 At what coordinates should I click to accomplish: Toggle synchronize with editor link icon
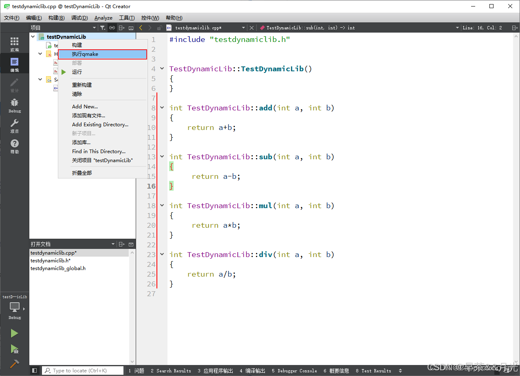click(112, 28)
